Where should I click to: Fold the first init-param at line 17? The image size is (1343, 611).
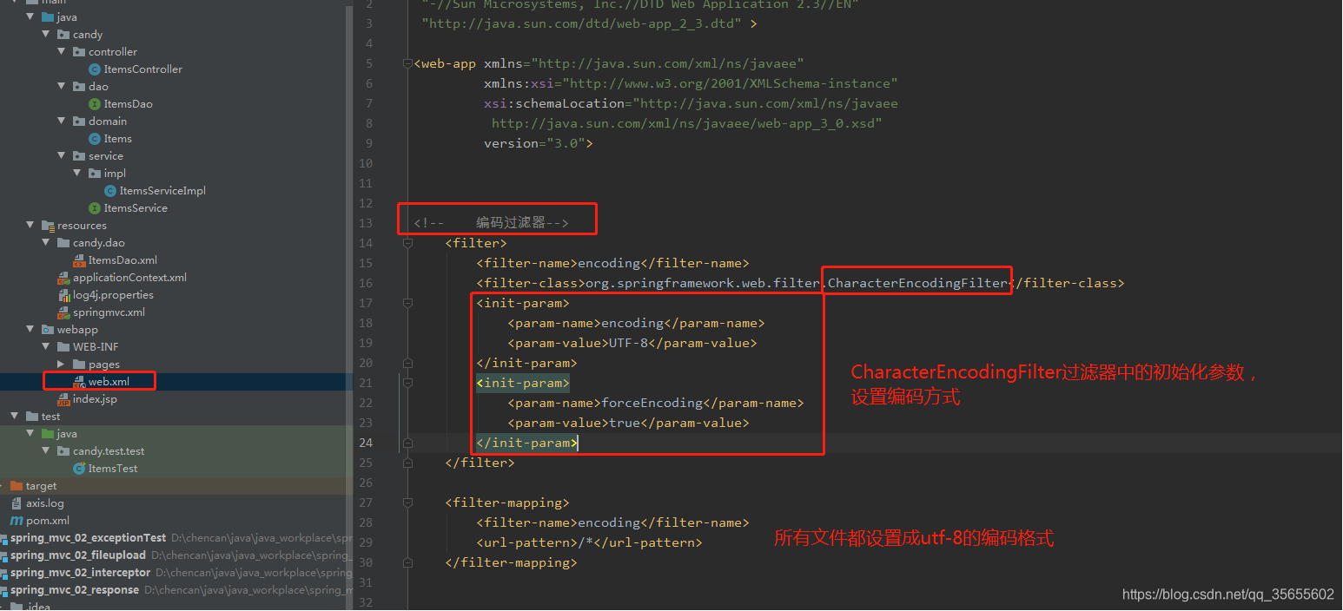[x=407, y=303]
